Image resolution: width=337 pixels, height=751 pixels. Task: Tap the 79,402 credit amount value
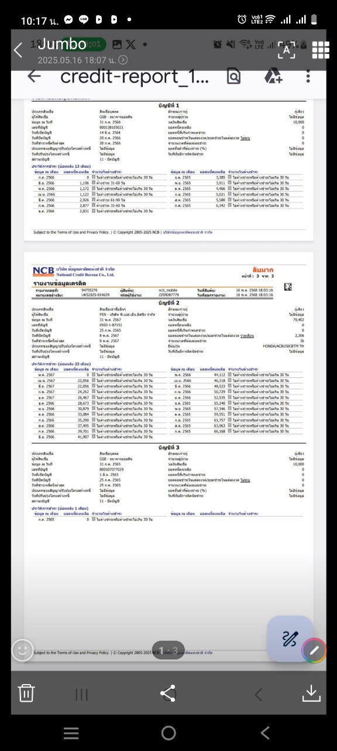click(298, 320)
